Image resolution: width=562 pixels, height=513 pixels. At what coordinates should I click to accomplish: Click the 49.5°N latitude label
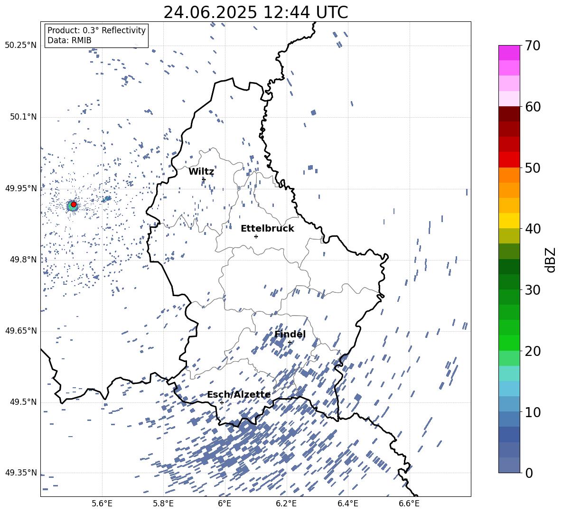coord(23,402)
